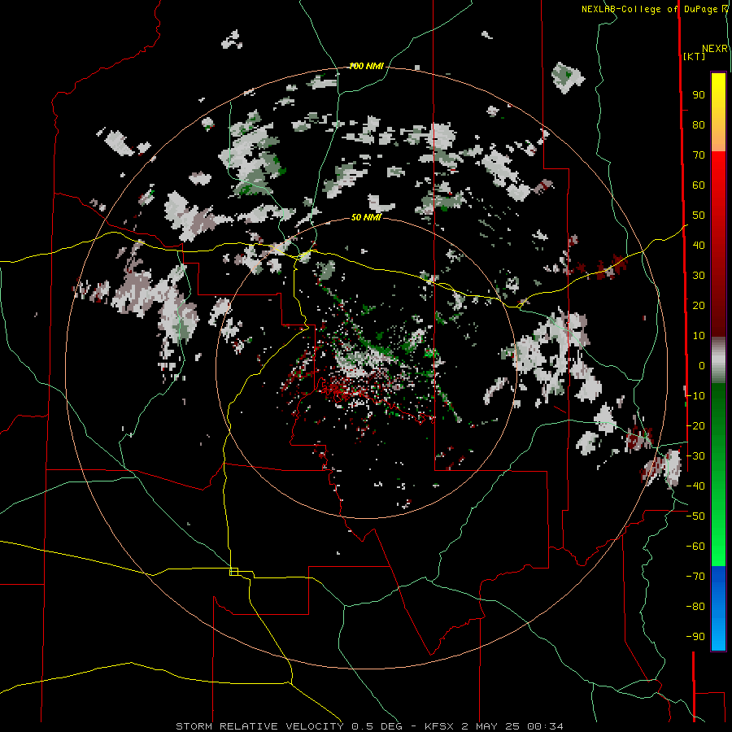Click the -50 value on velocity scale
This screenshot has width=732, height=732.
(695, 516)
